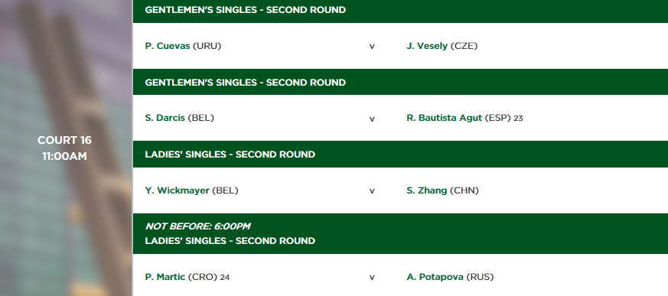The width and height of the screenshot is (668, 296).
Task: Click Court 16 label
Action: (x=64, y=140)
